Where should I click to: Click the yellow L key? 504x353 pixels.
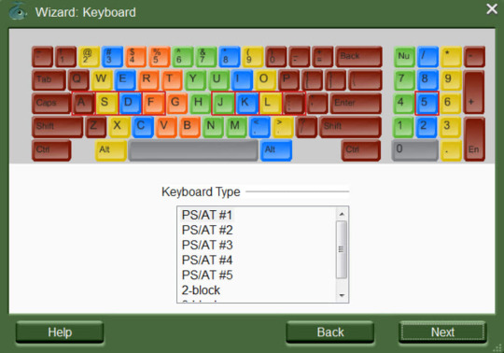[271, 104]
